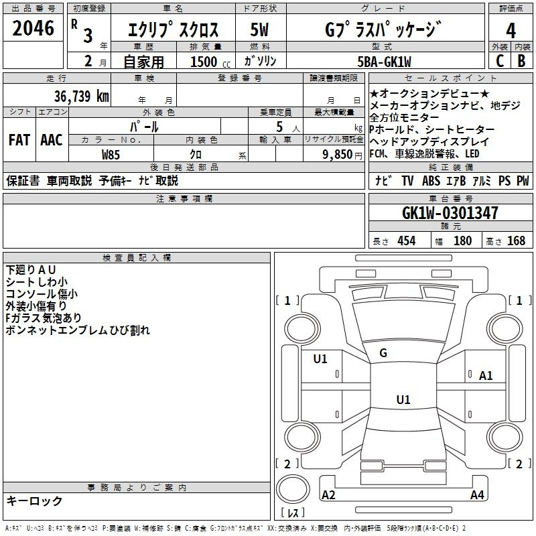Click the color number W85
Viewport: 536px width, 536px height.
[111, 155]
